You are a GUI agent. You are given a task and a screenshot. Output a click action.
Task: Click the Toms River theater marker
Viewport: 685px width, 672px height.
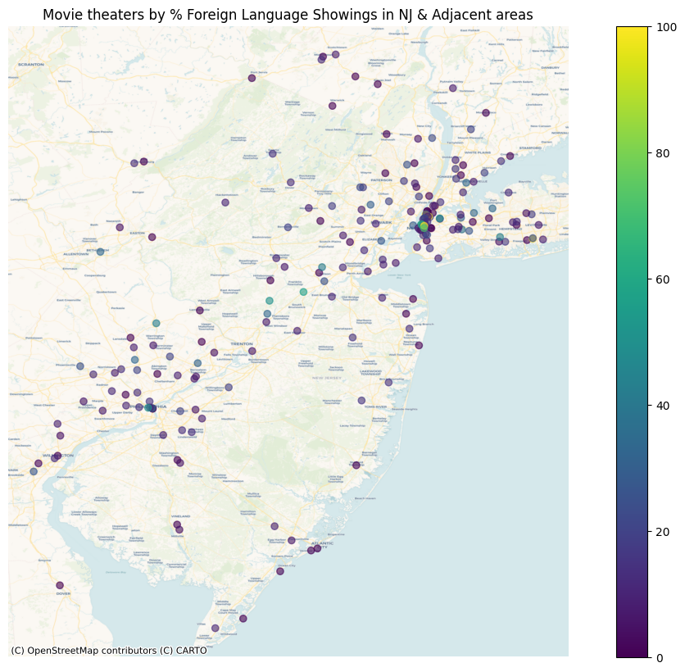pyautogui.click(x=361, y=401)
